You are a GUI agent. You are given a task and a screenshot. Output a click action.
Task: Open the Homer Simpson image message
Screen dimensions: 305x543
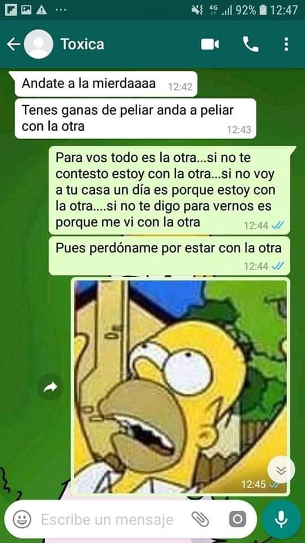[181, 386]
